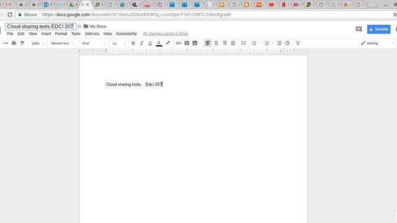Open the Edit menu
The height and width of the screenshot is (223, 397).
click(21, 33)
